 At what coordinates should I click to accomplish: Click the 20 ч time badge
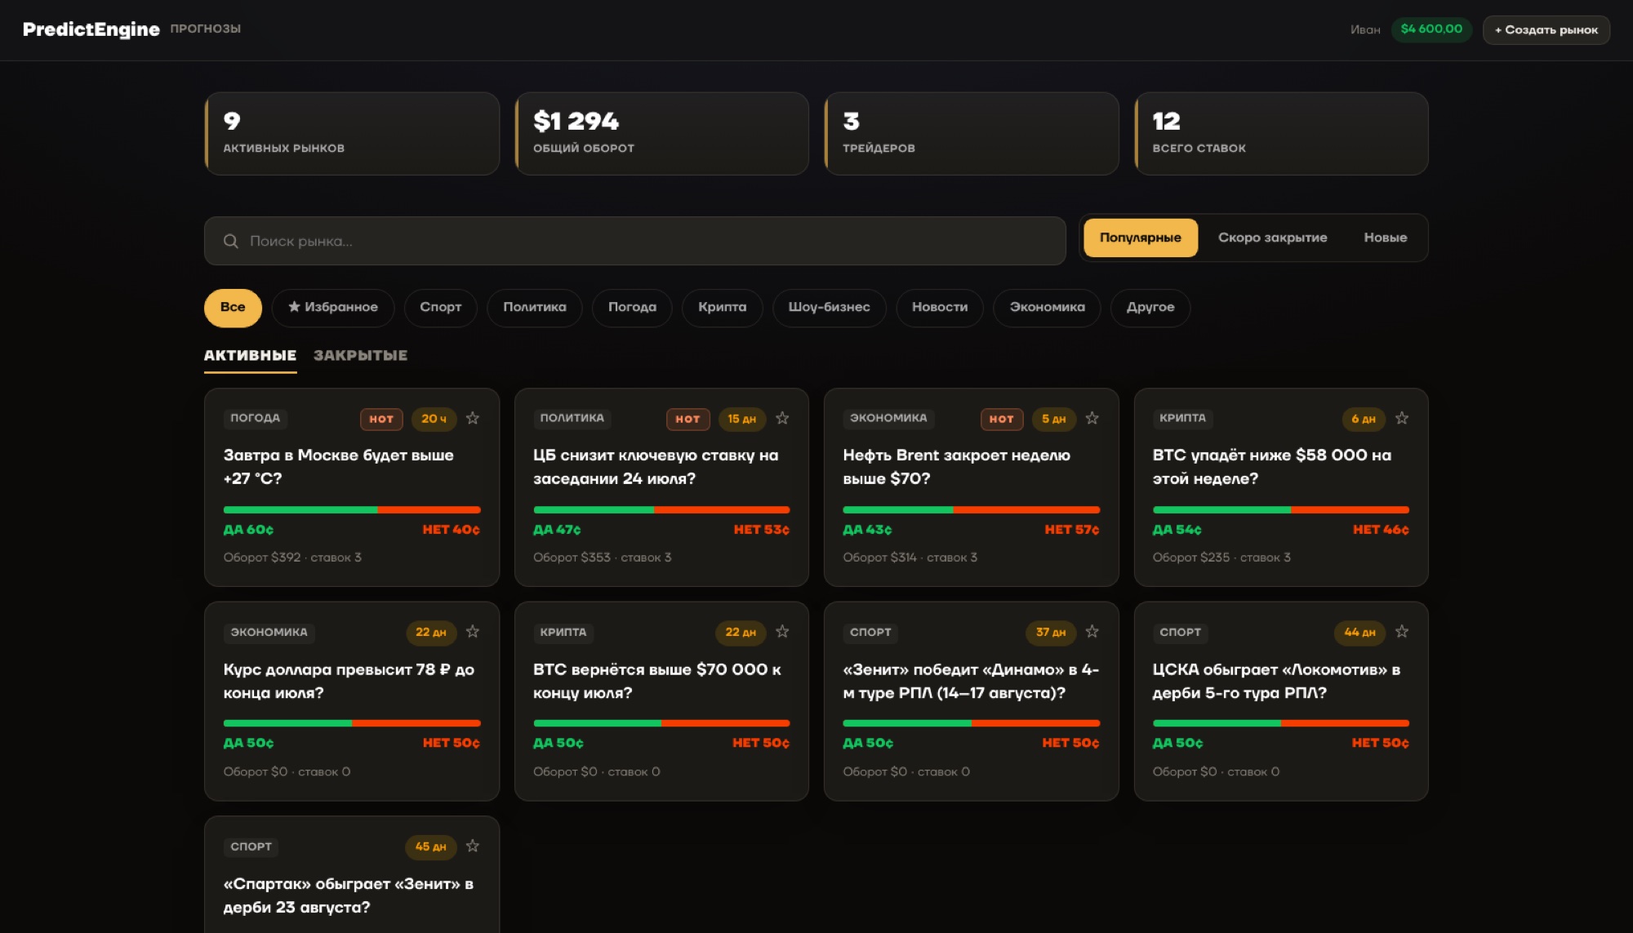click(x=434, y=420)
